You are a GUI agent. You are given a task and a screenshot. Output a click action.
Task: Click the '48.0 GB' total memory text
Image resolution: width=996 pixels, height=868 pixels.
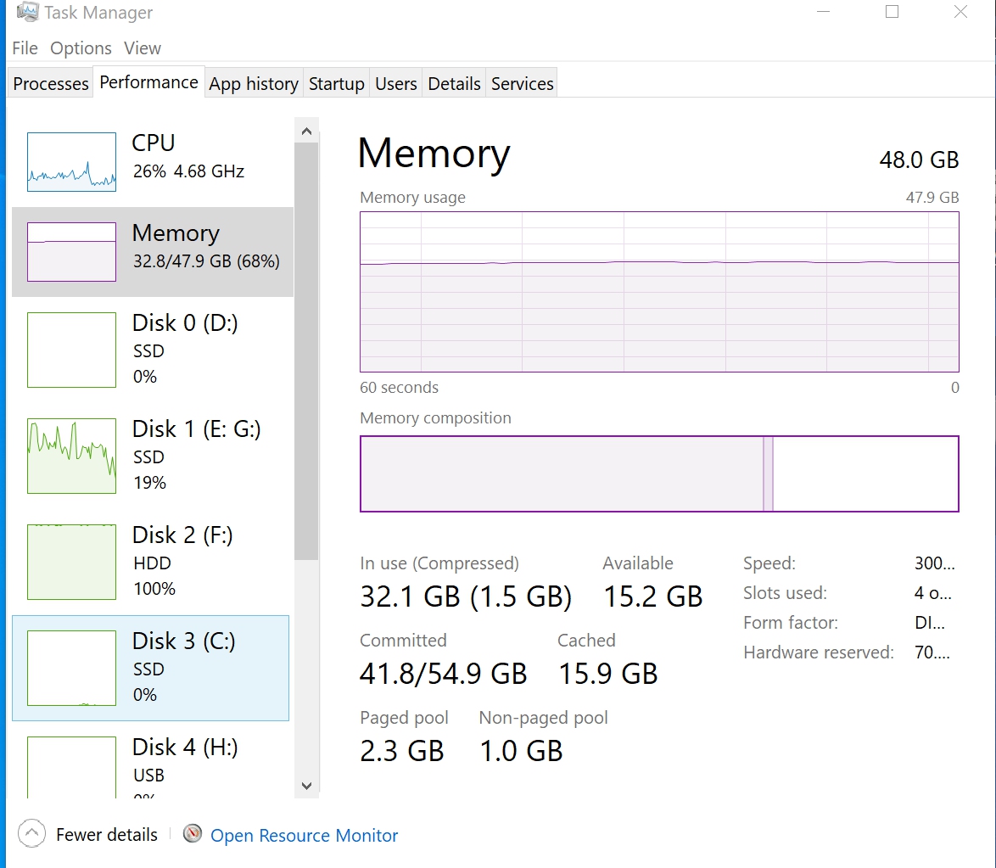click(x=919, y=160)
